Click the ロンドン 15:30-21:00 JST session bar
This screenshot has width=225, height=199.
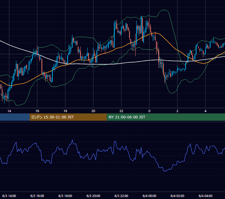(68, 117)
